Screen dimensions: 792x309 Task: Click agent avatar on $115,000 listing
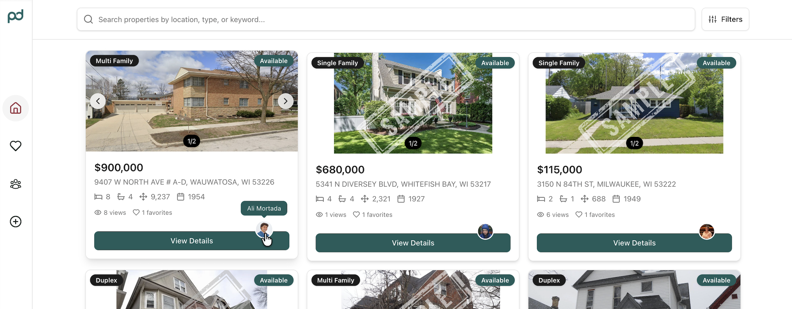click(707, 231)
